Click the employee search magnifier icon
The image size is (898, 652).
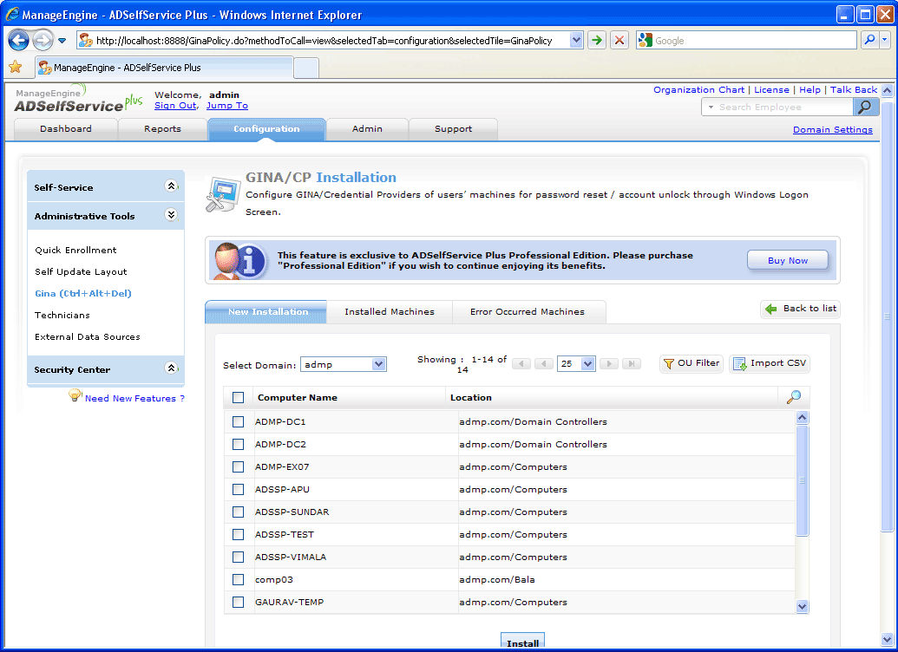(865, 107)
